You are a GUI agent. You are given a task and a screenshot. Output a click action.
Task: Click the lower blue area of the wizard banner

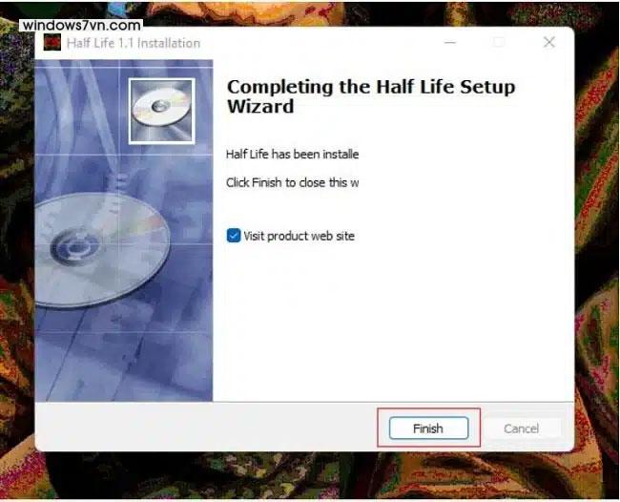(x=124, y=356)
